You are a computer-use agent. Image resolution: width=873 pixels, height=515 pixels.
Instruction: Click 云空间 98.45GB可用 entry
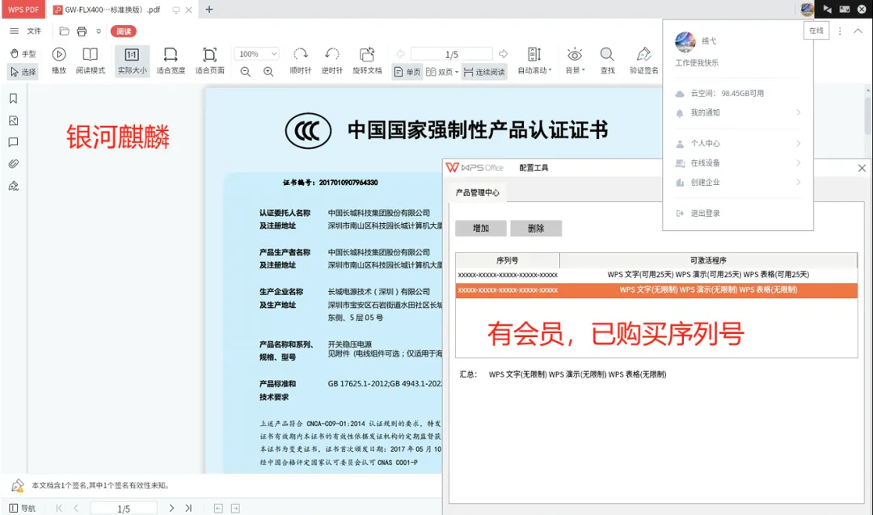727,93
